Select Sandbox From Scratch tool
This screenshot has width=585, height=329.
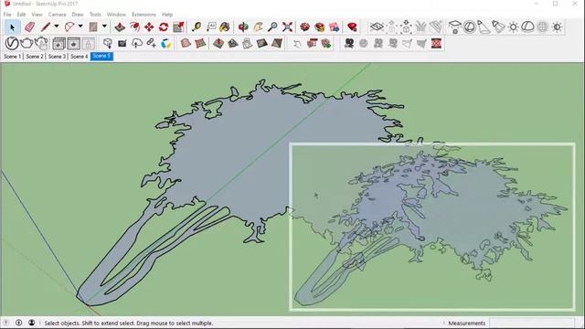(x=200, y=43)
